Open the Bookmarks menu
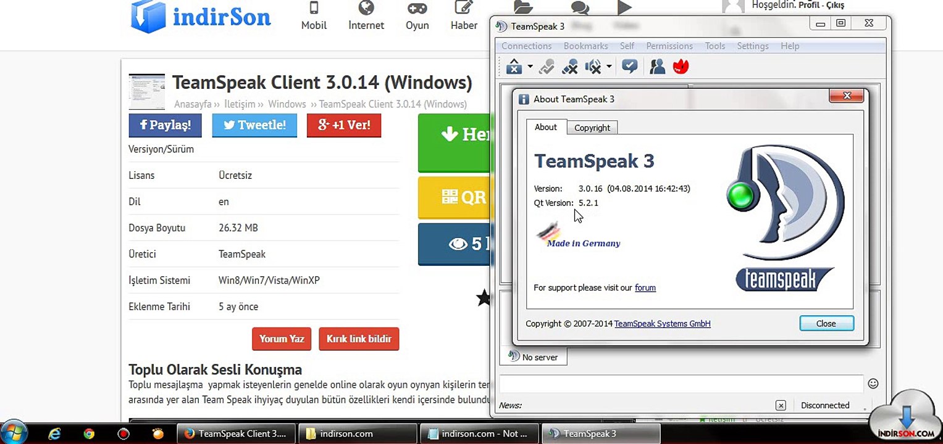Screen dimensions: 943x444 (x=586, y=46)
